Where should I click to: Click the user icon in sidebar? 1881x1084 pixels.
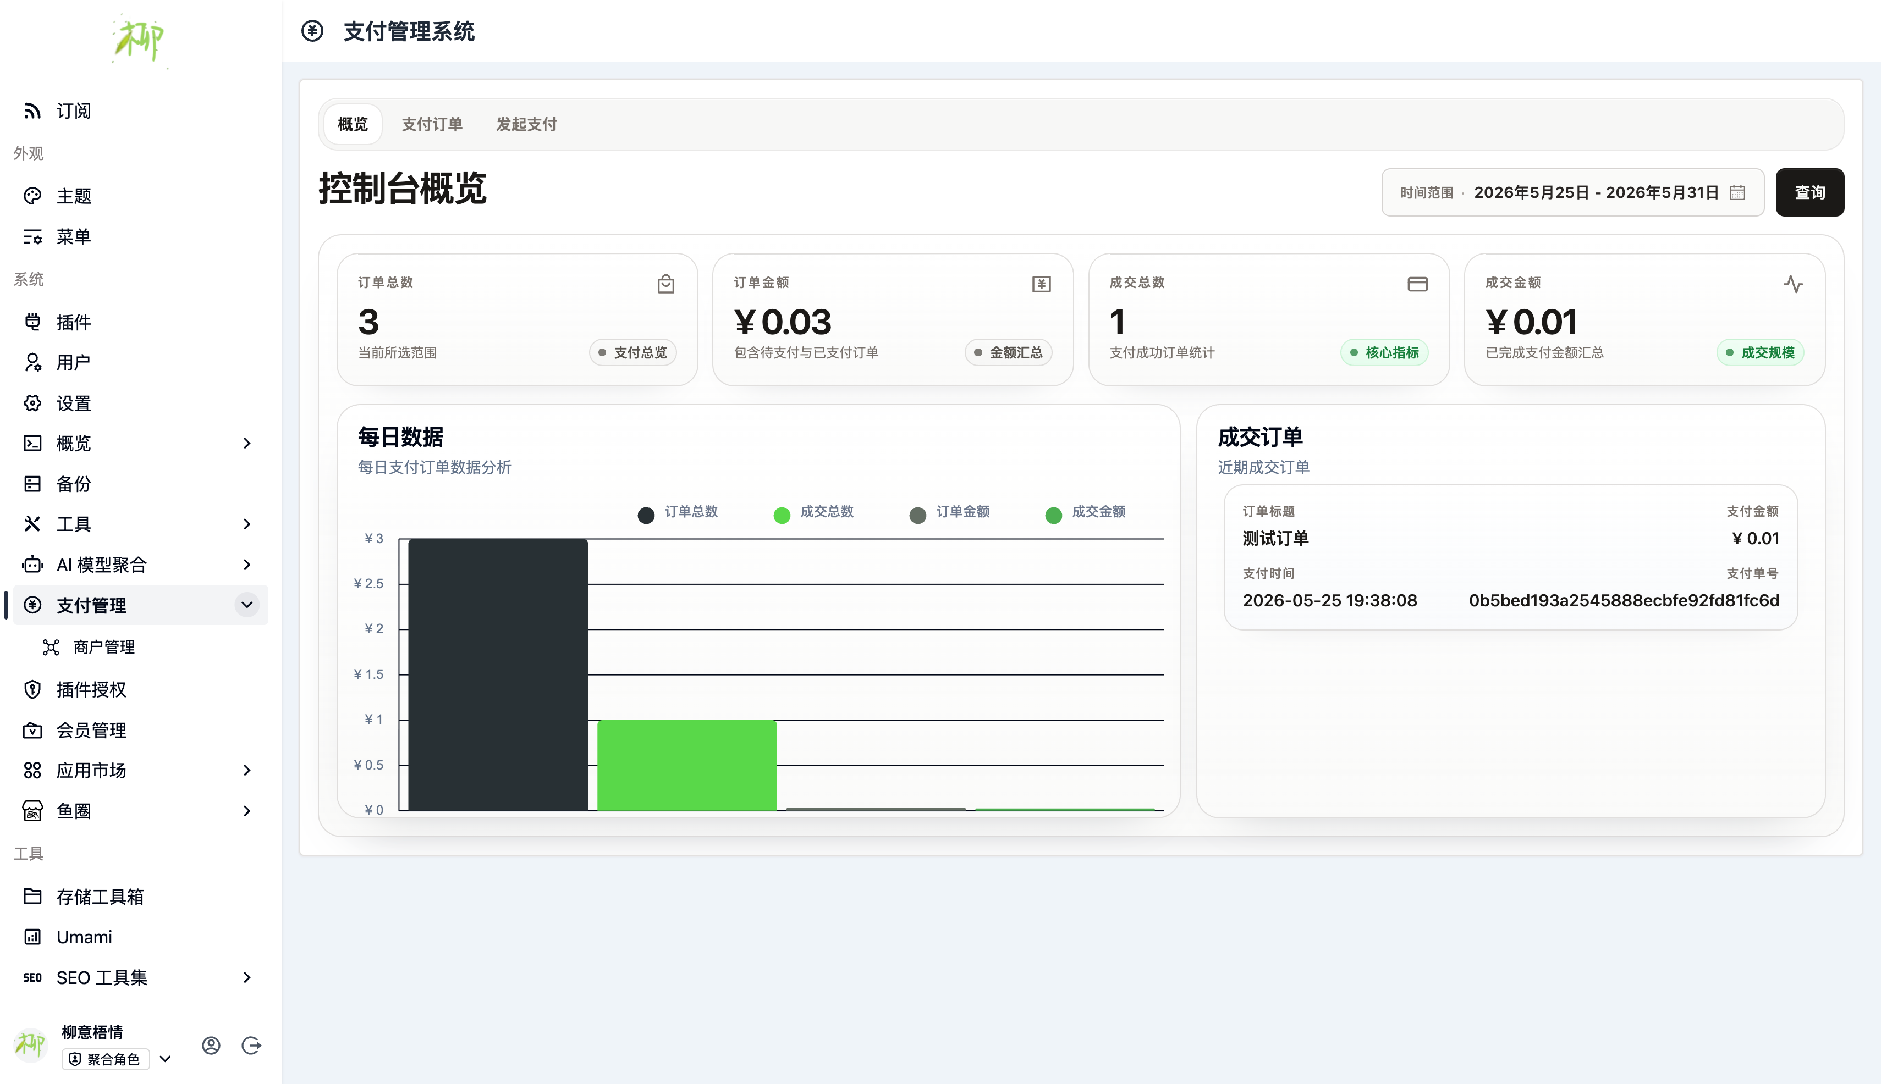[x=32, y=363]
